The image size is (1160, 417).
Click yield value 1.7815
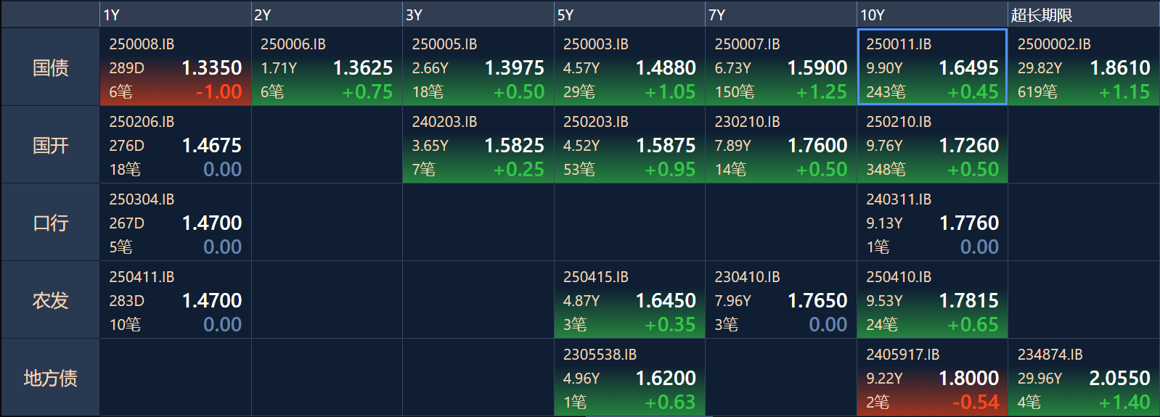click(x=968, y=301)
